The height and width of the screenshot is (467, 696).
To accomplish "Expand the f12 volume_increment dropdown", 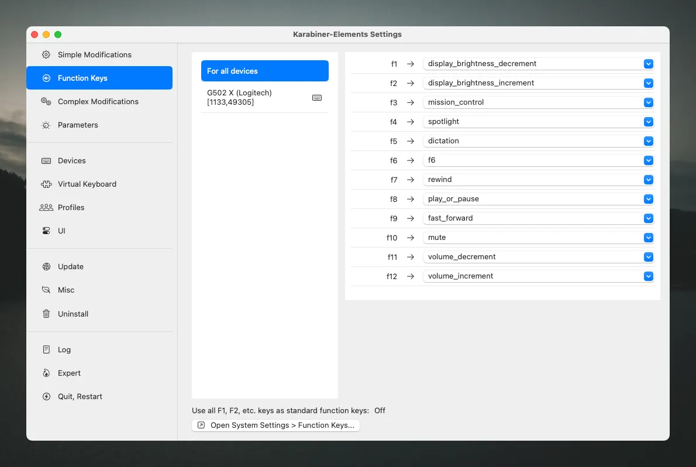I will pyautogui.click(x=539, y=276).
